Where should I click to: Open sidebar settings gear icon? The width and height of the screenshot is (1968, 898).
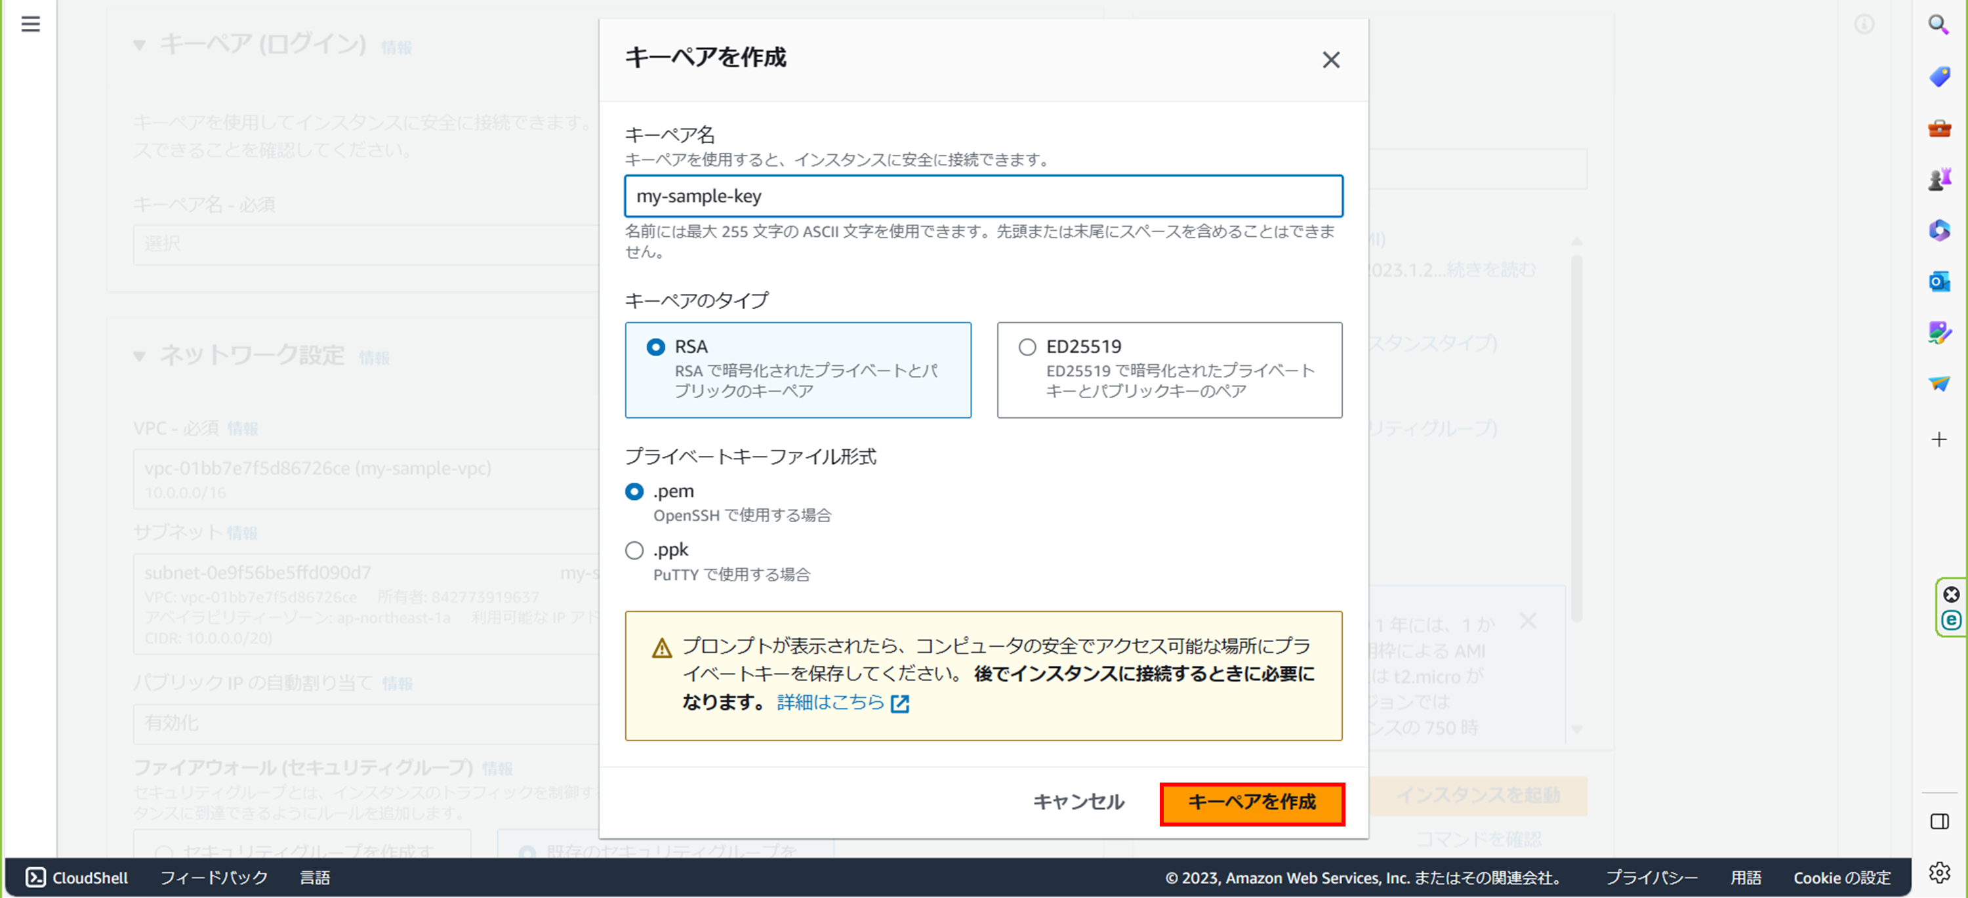coord(1939,872)
